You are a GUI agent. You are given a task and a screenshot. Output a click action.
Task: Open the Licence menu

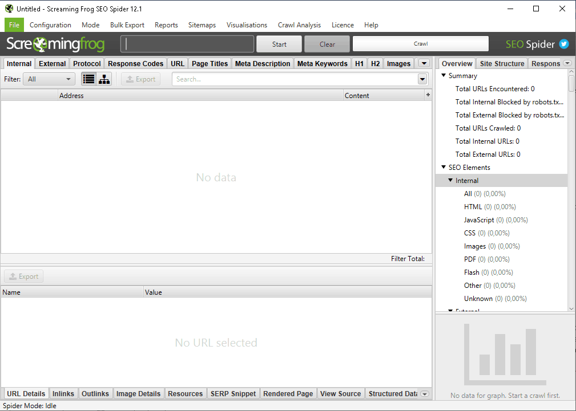pyautogui.click(x=343, y=25)
